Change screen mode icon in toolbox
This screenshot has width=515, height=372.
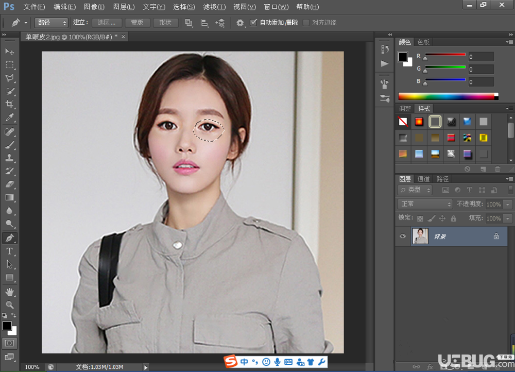9,357
